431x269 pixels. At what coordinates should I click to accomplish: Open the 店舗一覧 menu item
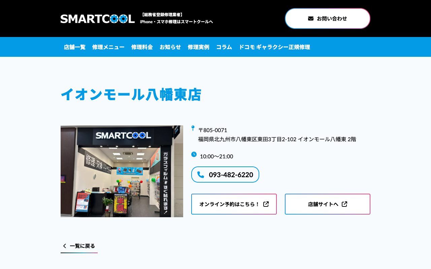(75, 47)
